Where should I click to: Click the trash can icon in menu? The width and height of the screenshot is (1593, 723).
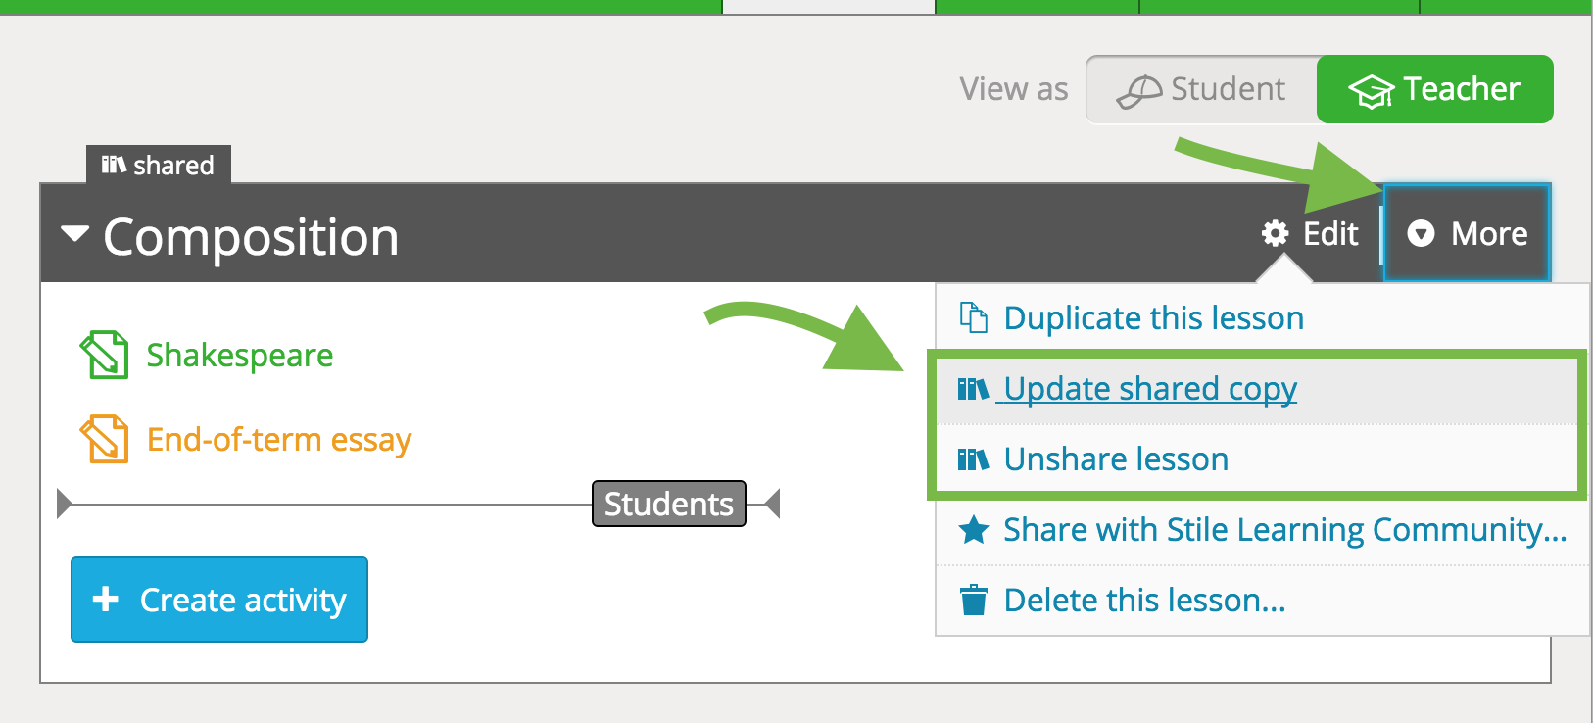coord(973,600)
